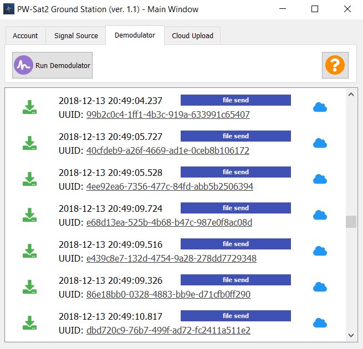
Task: Go to the Cloud Upload tab
Action: point(192,35)
